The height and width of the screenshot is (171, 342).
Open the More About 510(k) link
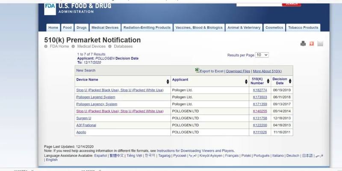point(267,71)
